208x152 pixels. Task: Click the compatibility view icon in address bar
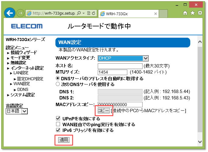click(89, 13)
